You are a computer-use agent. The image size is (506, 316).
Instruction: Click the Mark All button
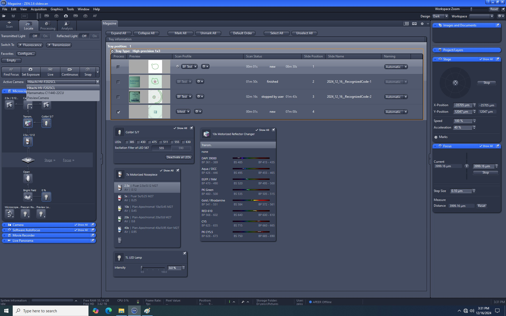click(181, 33)
